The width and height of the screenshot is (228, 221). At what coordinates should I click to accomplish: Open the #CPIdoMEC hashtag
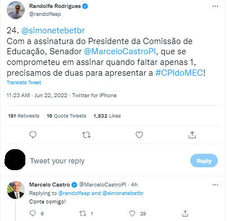(179, 73)
